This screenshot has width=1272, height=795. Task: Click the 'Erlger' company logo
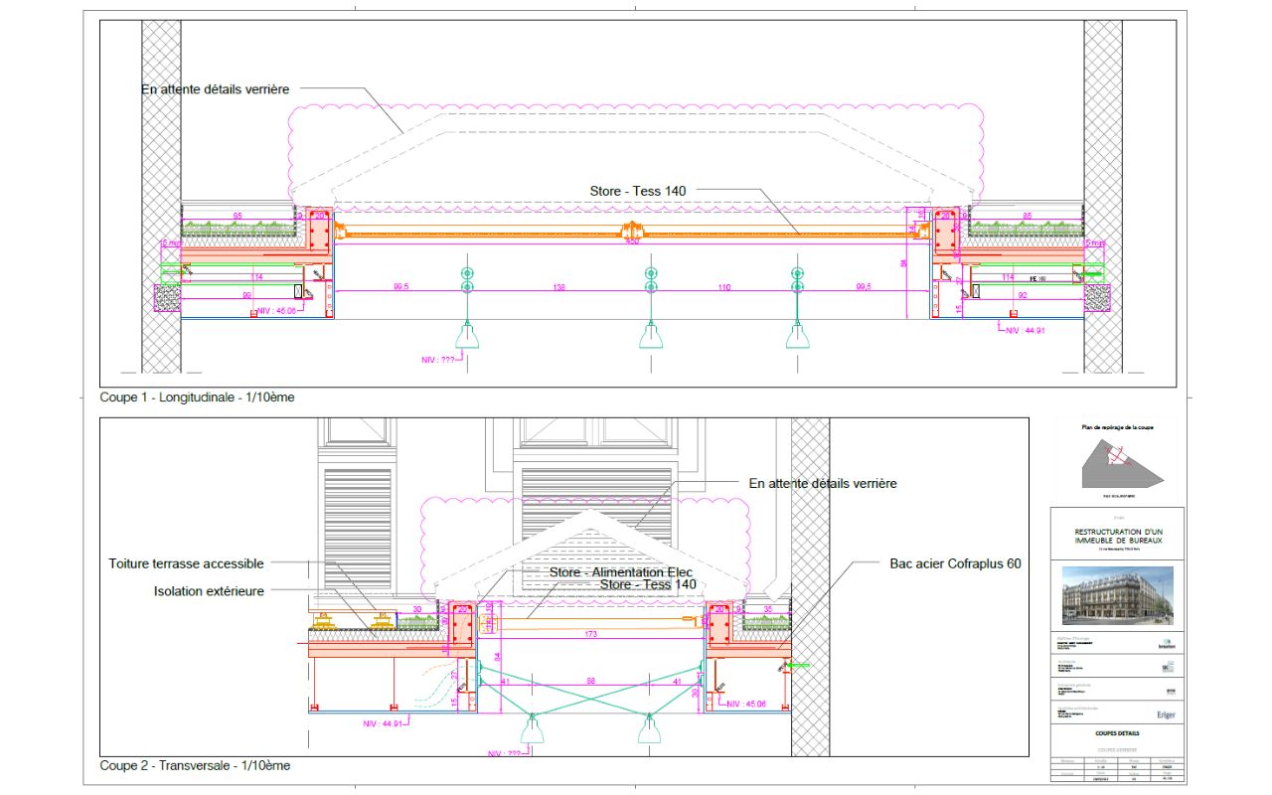[x=1166, y=715]
